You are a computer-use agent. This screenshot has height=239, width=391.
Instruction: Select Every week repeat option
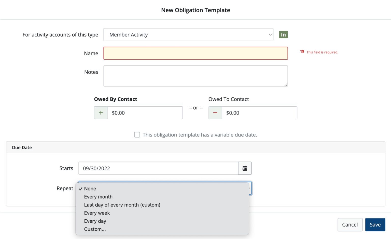pyautogui.click(x=97, y=213)
